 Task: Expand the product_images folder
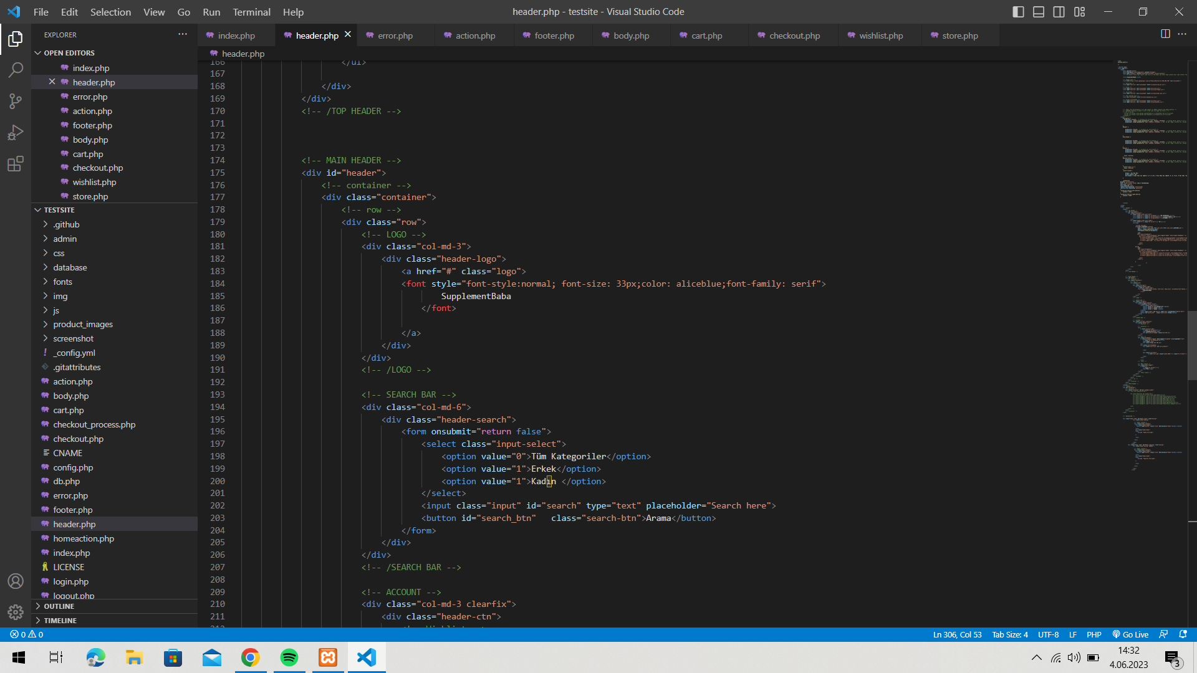click(x=83, y=324)
